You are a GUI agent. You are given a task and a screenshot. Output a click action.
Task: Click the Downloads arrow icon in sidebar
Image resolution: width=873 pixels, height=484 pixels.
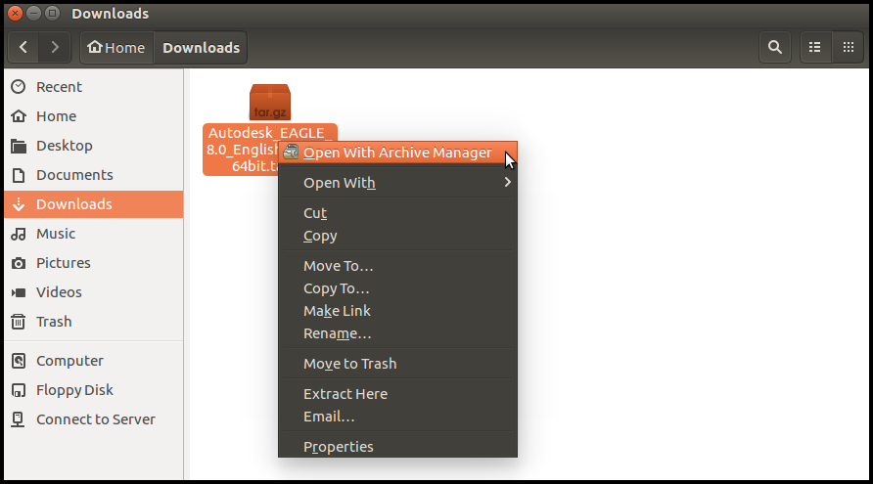(19, 204)
